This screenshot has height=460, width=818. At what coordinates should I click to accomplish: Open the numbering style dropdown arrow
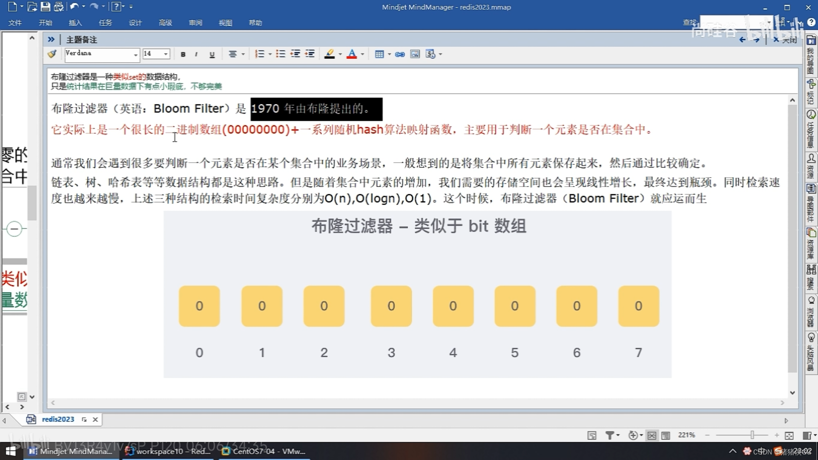click(x=270, y=54)
